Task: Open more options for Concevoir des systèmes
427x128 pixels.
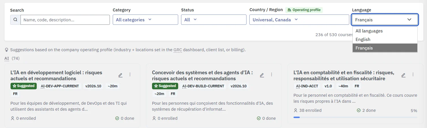Action: (x=272, y=75)
